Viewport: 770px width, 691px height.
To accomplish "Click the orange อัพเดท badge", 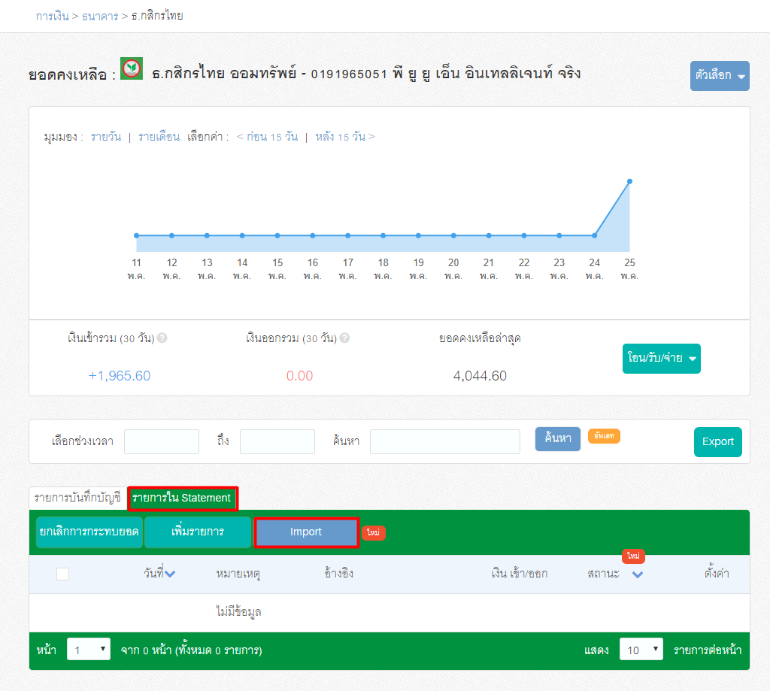I will pos(604,435).
